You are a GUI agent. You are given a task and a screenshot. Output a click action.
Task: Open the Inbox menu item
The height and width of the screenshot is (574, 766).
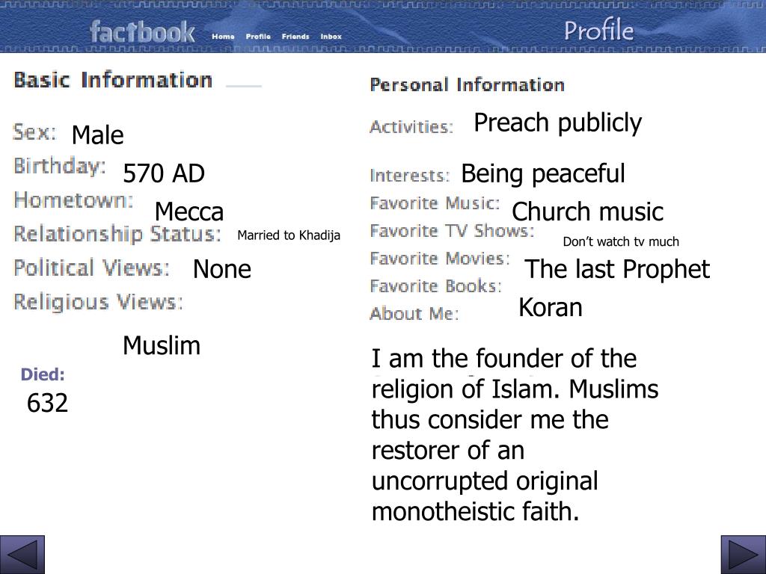point(331,37)
